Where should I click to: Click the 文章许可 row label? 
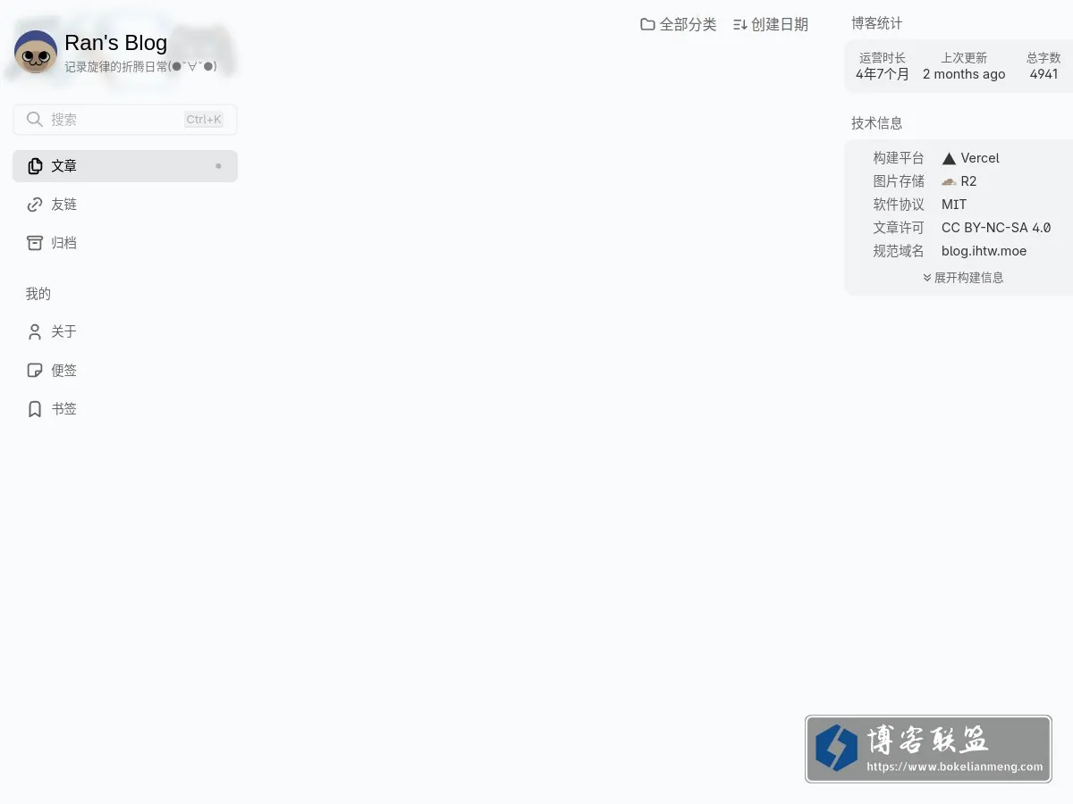coord(899,228)
